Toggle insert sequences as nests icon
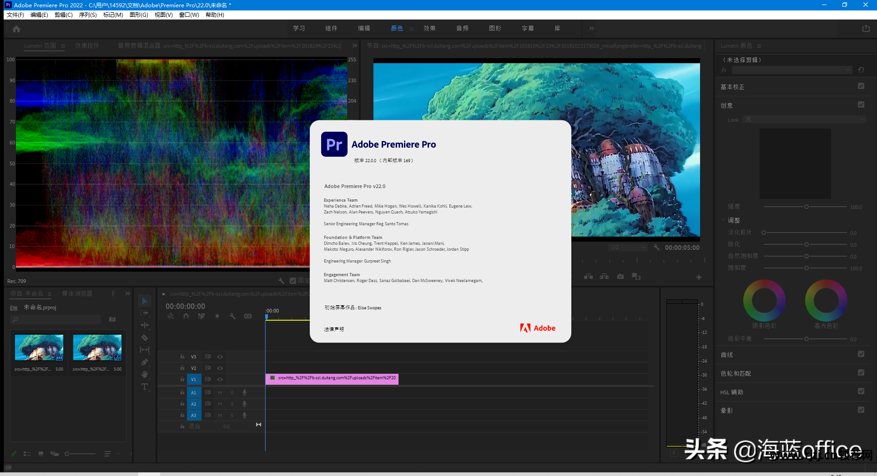 click(x=171, y=316)
